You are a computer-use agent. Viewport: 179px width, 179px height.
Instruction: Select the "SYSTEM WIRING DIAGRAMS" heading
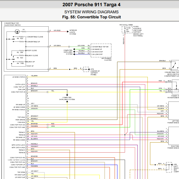point(91,12)
